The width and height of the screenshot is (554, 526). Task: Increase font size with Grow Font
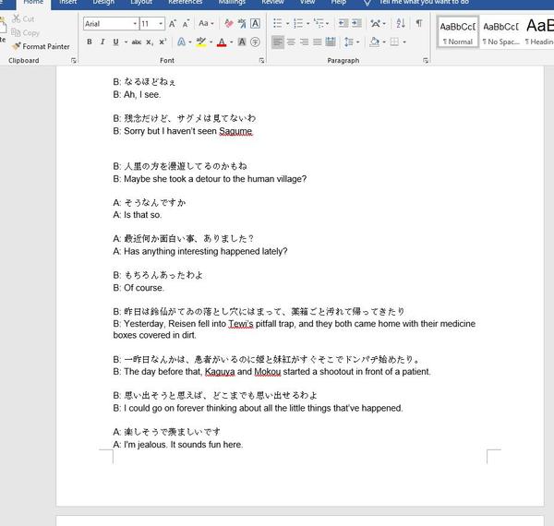pyautogui.click(x=172, y=24)
